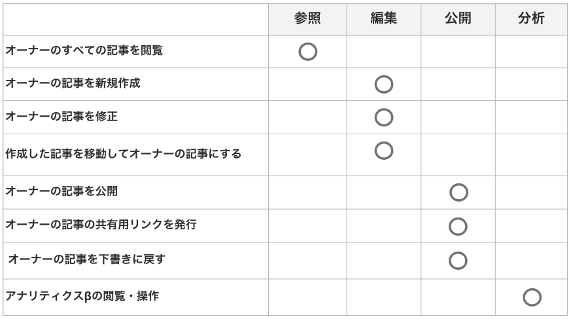
Task: Click the text オーナーのすべての記事を閲覧
Action: click(84, 50)
